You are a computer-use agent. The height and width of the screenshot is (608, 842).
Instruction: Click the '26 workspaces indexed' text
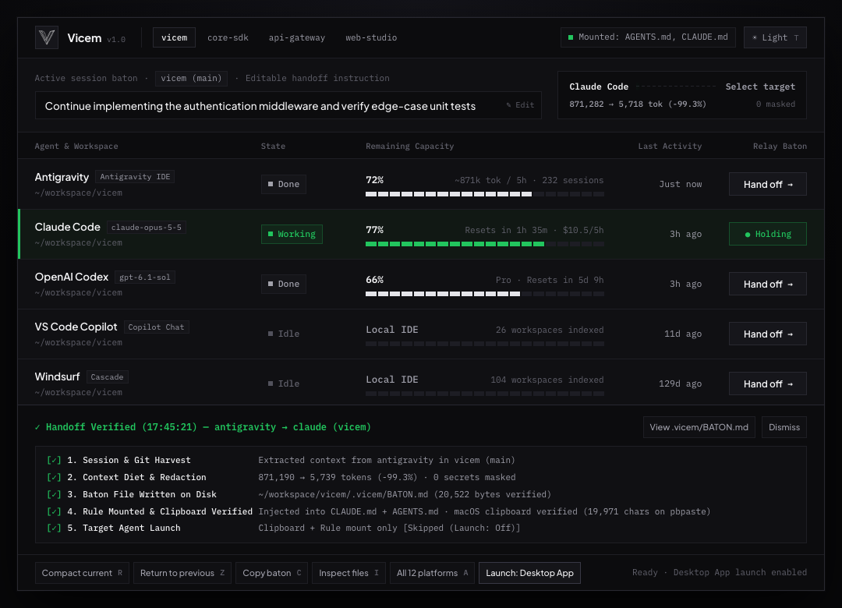point(550,330)
